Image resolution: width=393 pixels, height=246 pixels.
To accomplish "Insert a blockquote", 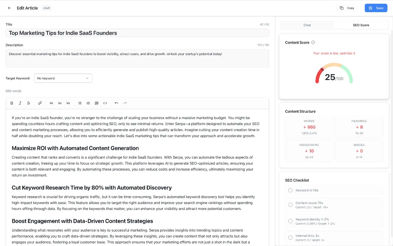I will pyautogui.click(x=97, y=103).
